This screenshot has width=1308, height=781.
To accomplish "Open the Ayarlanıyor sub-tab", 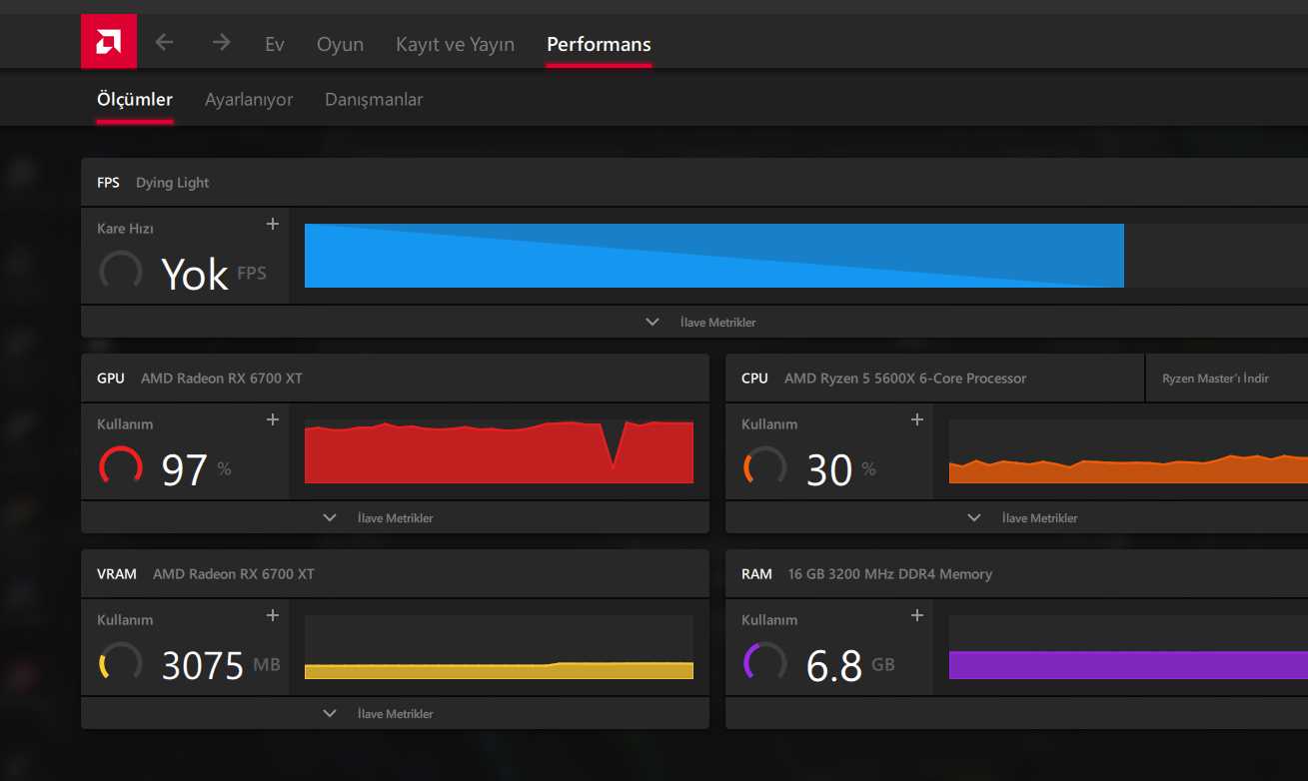I will click(249, 99).
